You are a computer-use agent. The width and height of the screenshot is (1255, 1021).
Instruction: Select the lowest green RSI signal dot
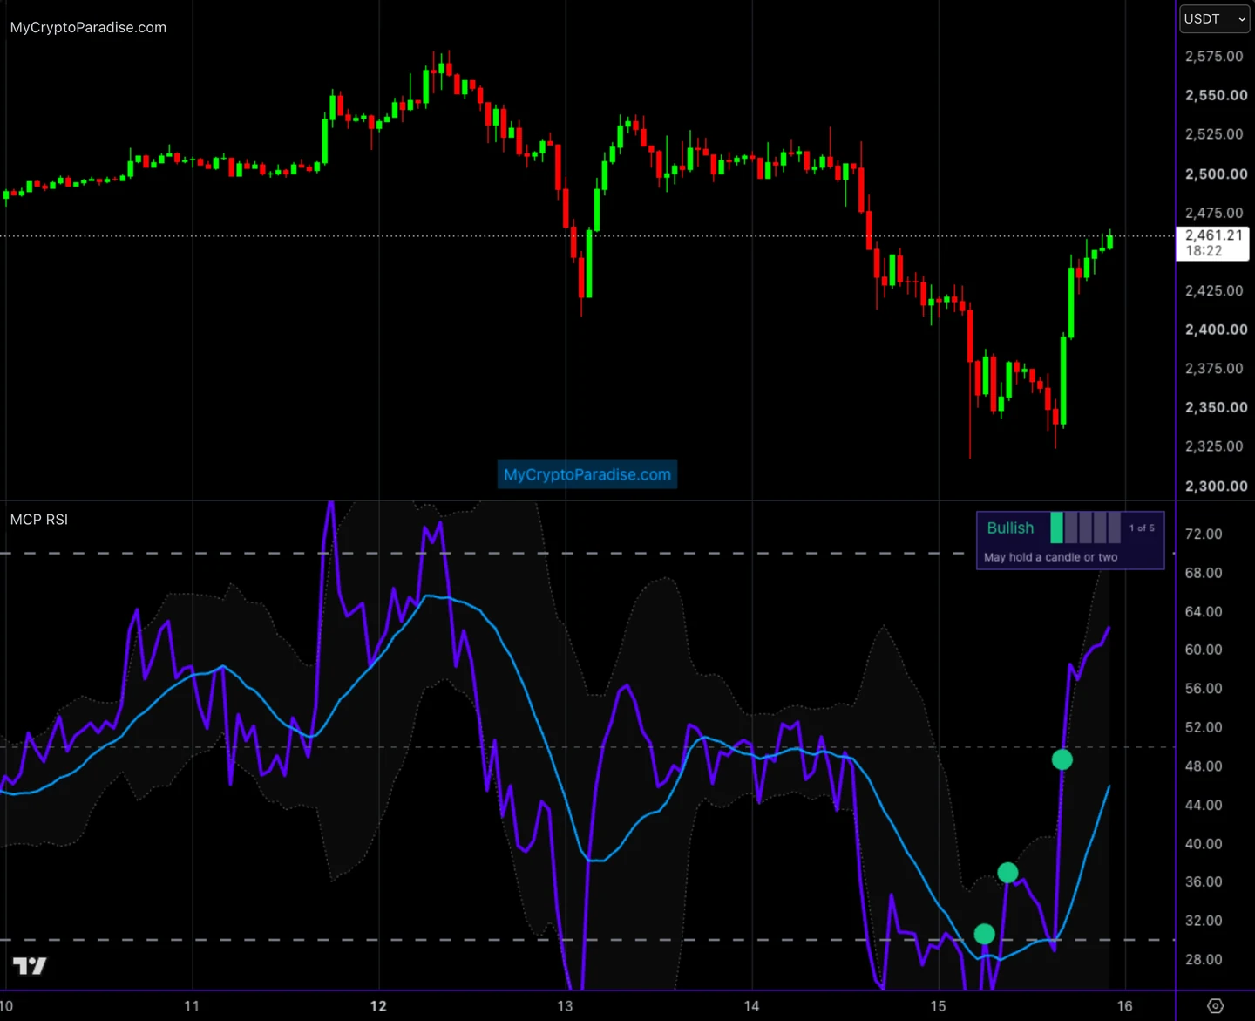click(x=984, y=934)
